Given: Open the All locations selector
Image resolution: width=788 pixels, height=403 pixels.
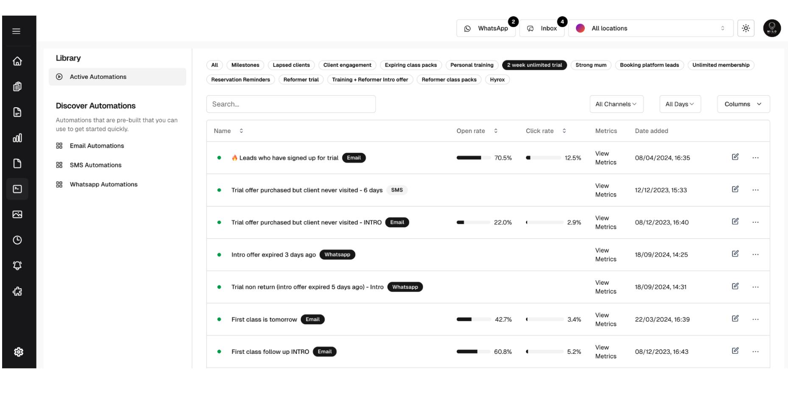Looking at the screenshot, I should (x=650, y=28).
